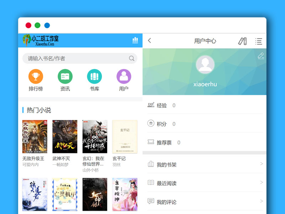Click the gift icon beside 积分
The image size is (285, 214).
coord(151,124)
